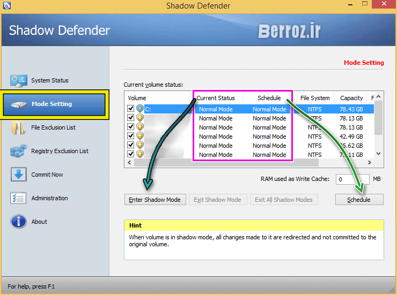Toggle checkbox of third volume row
This screenshot has height=295, width=397.
pos(131,127)
